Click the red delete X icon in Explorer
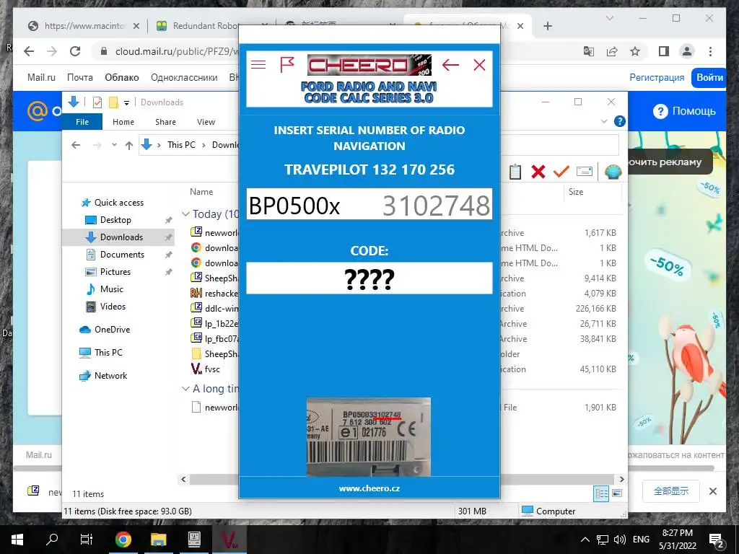 pos(538,172)
